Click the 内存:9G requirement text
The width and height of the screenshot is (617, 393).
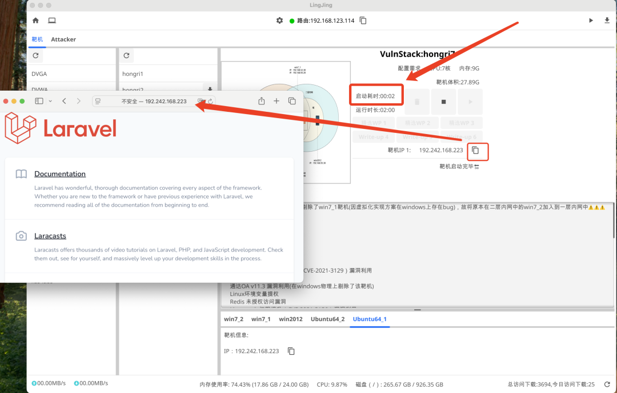click(x=469, y=68)
